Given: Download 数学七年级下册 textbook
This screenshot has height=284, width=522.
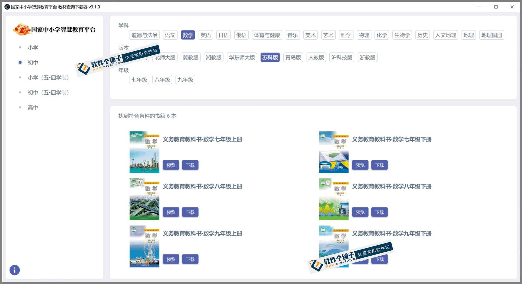Looking at the screenshot, I should pos(380,165).
